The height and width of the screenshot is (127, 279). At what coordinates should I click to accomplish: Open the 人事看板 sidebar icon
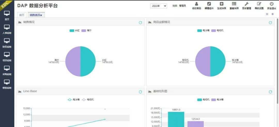pyautogui.click(x=7, y=27)
